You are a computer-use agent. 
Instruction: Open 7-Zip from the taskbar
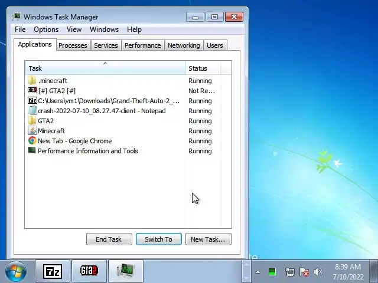[x=53, y=271]
